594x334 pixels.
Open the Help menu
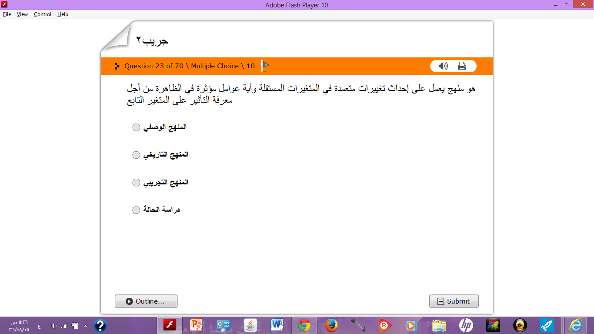pyautogui.click(x=63, y=14)
